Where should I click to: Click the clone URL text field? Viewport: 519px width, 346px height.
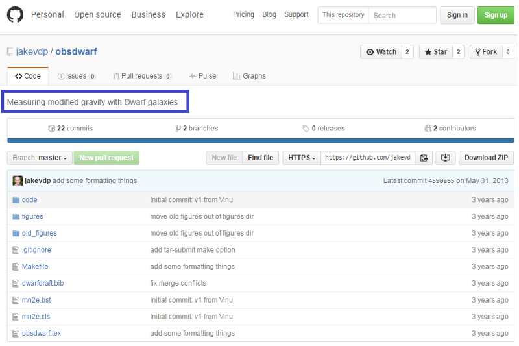368,158
